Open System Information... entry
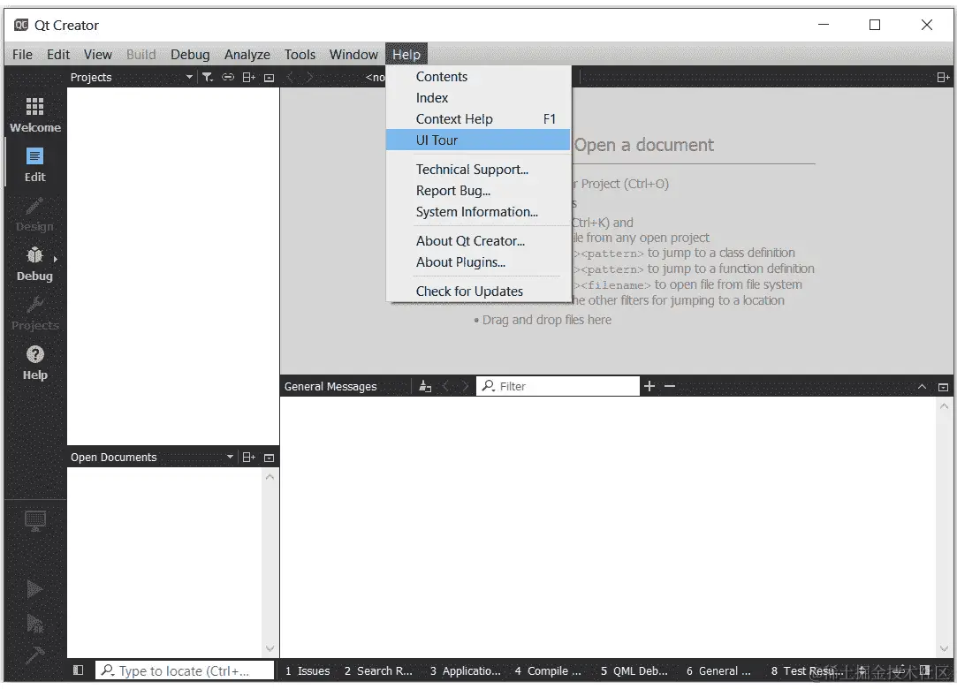Image resolution: width=957 pixels, height=689 pixels. (x=478, y=212)
